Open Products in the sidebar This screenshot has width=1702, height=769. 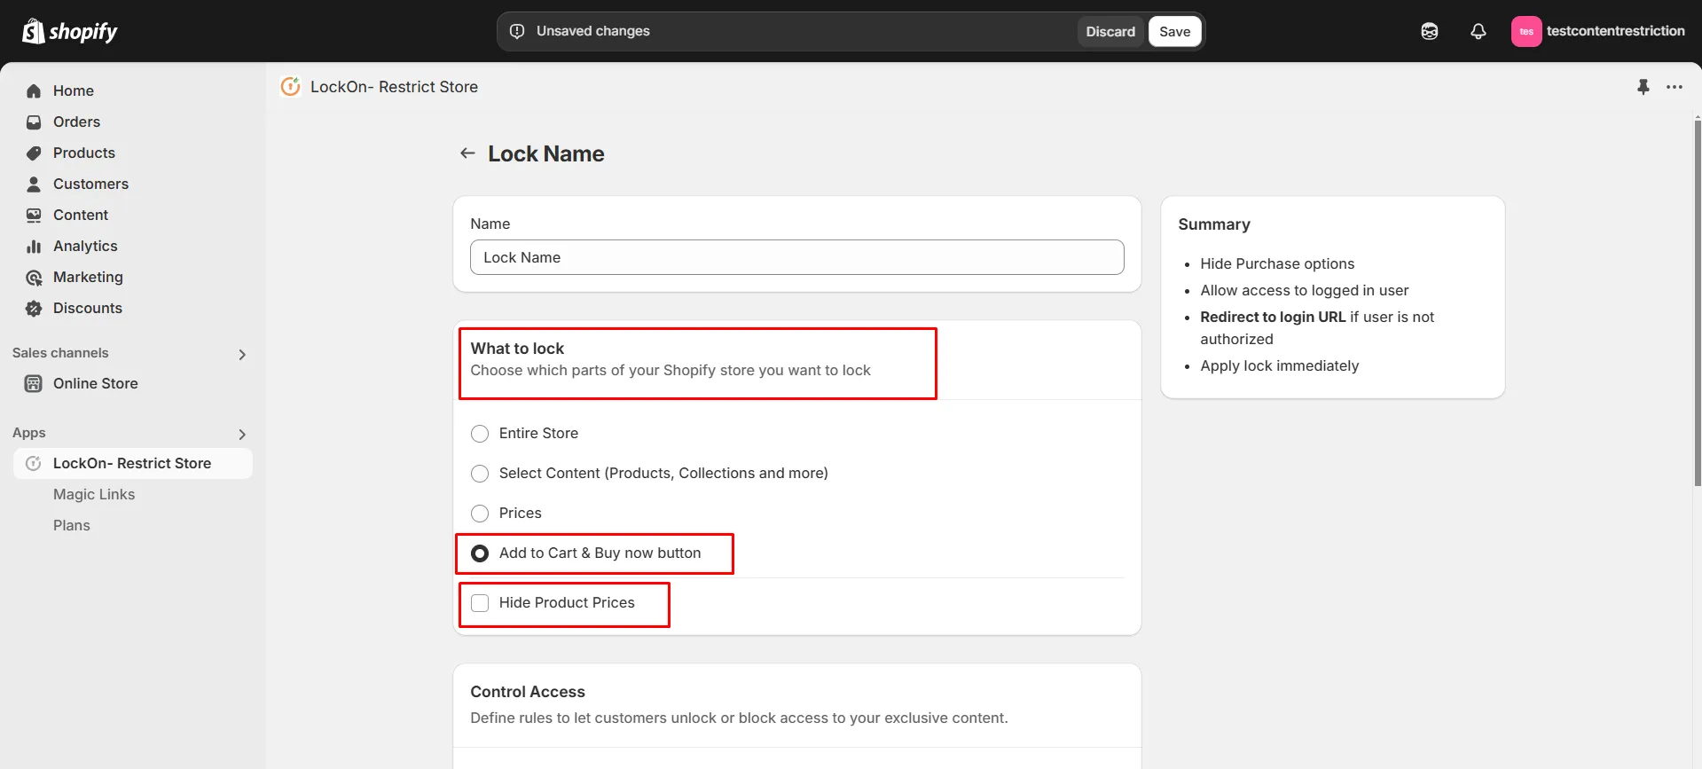(x=84, y=153)
